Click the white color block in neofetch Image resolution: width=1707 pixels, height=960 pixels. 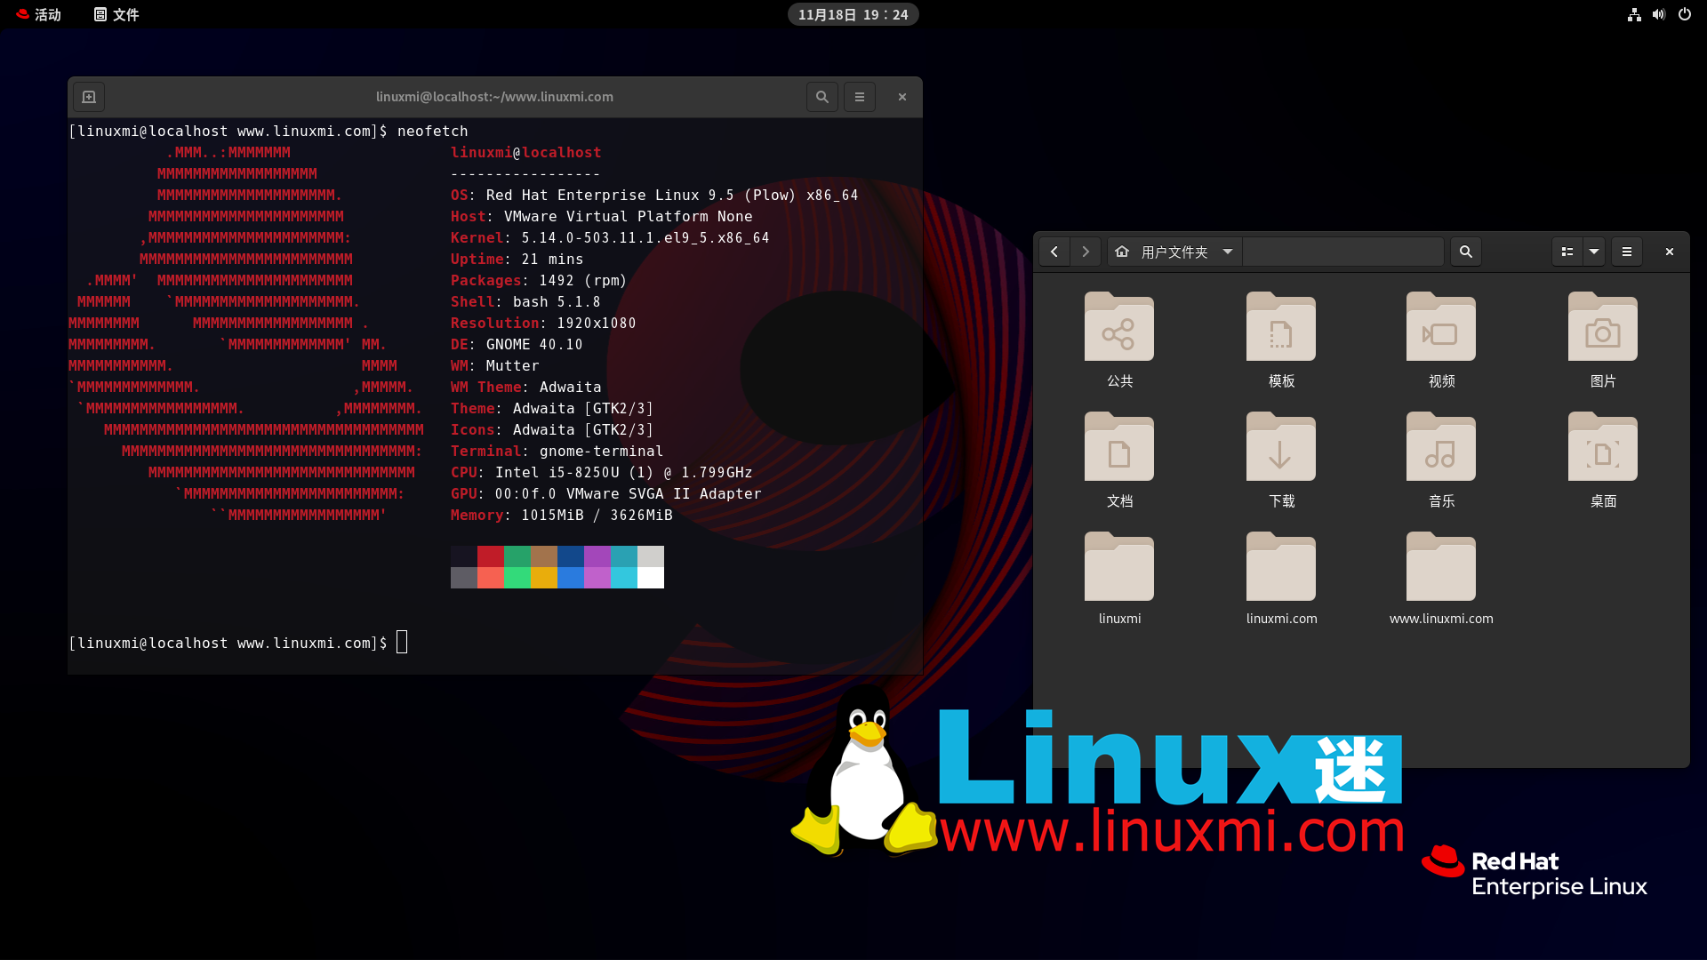651,578
